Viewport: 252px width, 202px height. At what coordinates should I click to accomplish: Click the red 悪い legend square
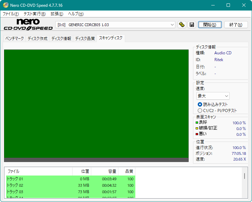[197, 134]
